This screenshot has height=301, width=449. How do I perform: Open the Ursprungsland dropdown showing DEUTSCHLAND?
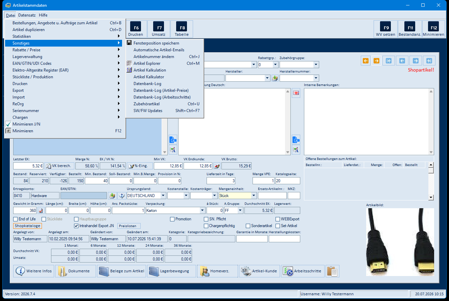point(163,195)
